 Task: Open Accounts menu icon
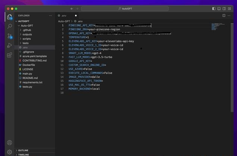[10, 143]
